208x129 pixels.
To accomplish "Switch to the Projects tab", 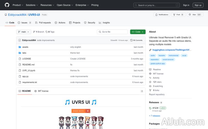I will pyautogui.click(x=75, y=23).
